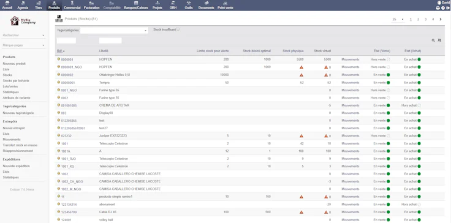Open the Point vente module
Viewport: 451px width, 223px height.
[225, 5]
